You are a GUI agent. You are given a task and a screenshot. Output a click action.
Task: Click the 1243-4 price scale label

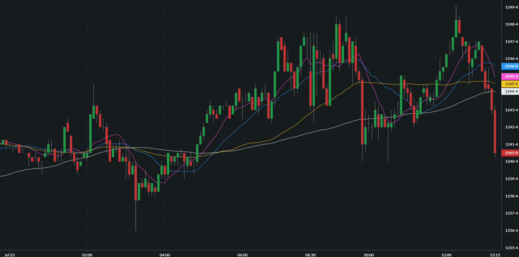click(511, 110)
